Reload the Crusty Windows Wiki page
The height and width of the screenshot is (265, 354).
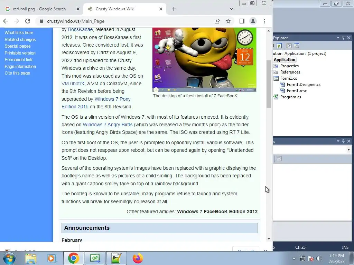pyautogui.click(x=28, y=21)
